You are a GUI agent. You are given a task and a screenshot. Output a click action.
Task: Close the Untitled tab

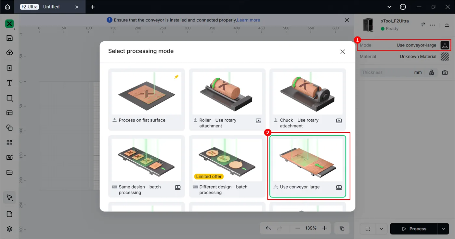click(x=77, y=7)
